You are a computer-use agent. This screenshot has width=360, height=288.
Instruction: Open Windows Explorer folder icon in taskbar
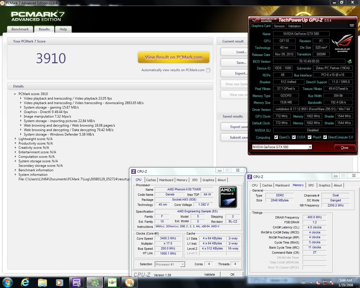pos(42,282)
